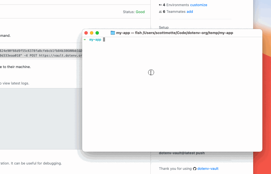271x174 pixels.
Task: Minimize the terminal with the yellow button
Action: (92, 33)
